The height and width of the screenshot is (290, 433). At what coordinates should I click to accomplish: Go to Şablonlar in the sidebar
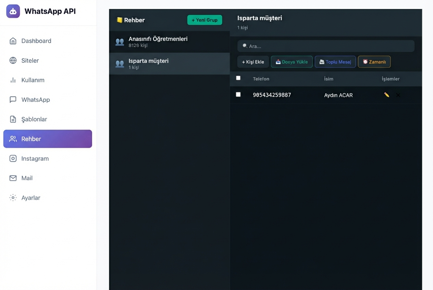pyautogui.click(x=34, y=119)
